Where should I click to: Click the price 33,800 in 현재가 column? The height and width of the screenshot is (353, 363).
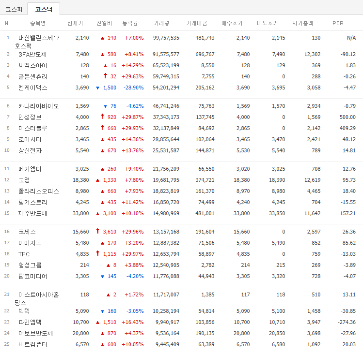pos(81,213)
